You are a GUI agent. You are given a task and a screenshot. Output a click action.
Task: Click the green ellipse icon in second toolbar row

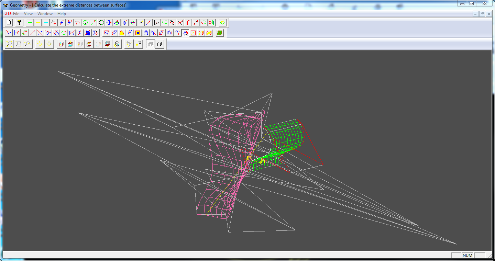(x=64, y=33)
